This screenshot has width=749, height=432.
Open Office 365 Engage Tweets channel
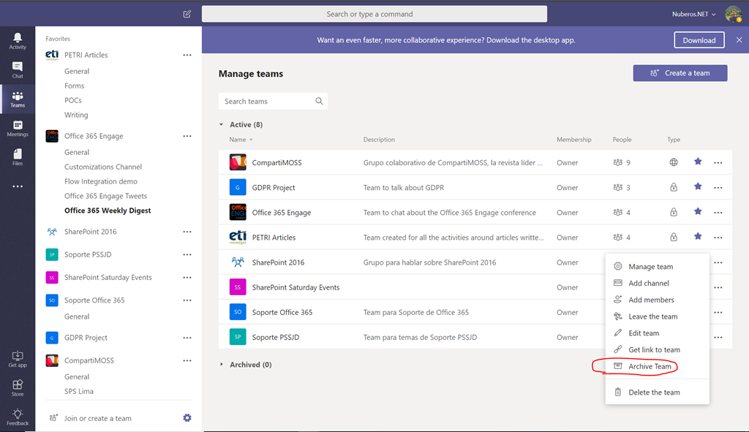click(x=105, y=196)
